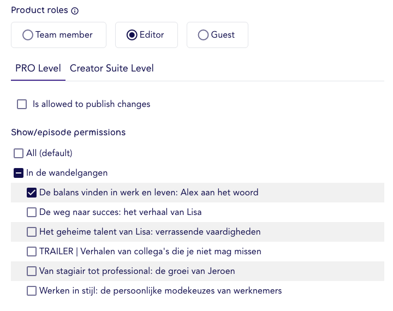Click the Werken in stijl episode label
The image size is (393, 311).
coord(160,291)
